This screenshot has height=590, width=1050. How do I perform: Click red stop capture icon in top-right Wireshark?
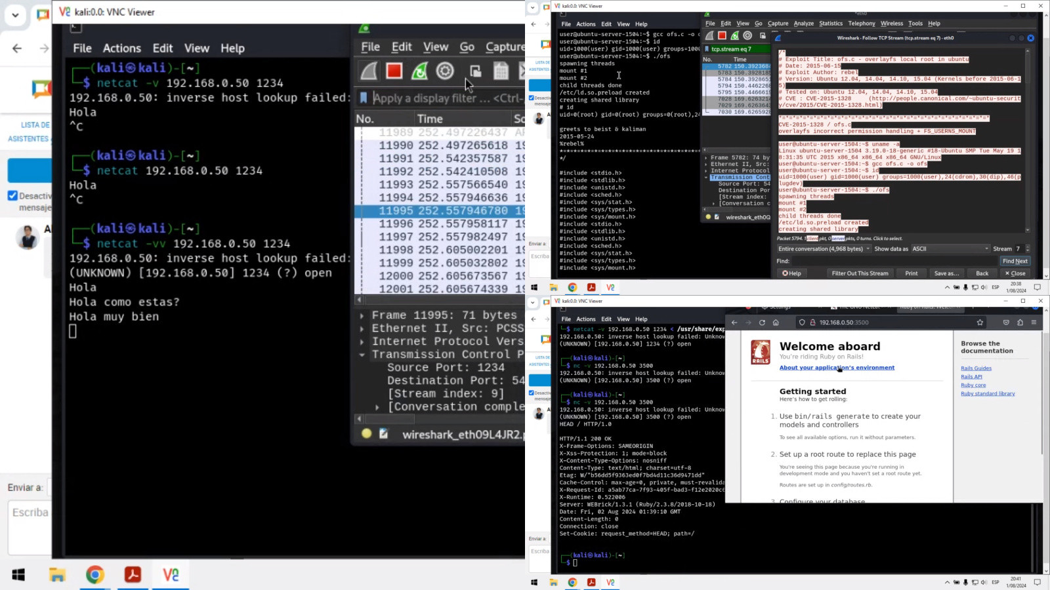coord(722,35)
